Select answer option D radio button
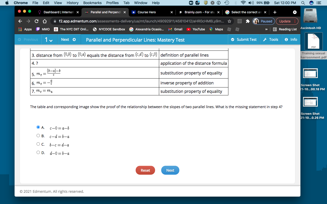 [x=38, y=152]
